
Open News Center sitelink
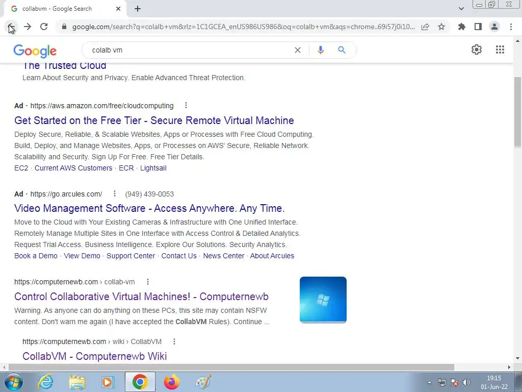(224, 256)
